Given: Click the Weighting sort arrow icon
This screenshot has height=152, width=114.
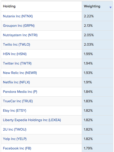Looking at the screenshot, I should [110, 7].
